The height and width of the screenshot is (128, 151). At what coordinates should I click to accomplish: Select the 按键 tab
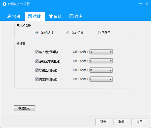click(x=35, y=16)
